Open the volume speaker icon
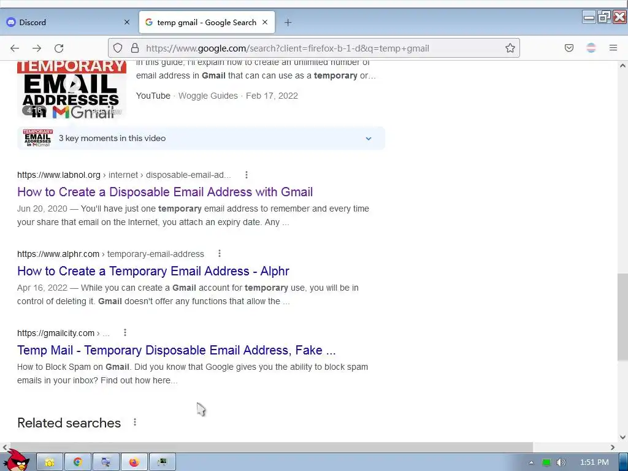 click(x=561, y=462)
